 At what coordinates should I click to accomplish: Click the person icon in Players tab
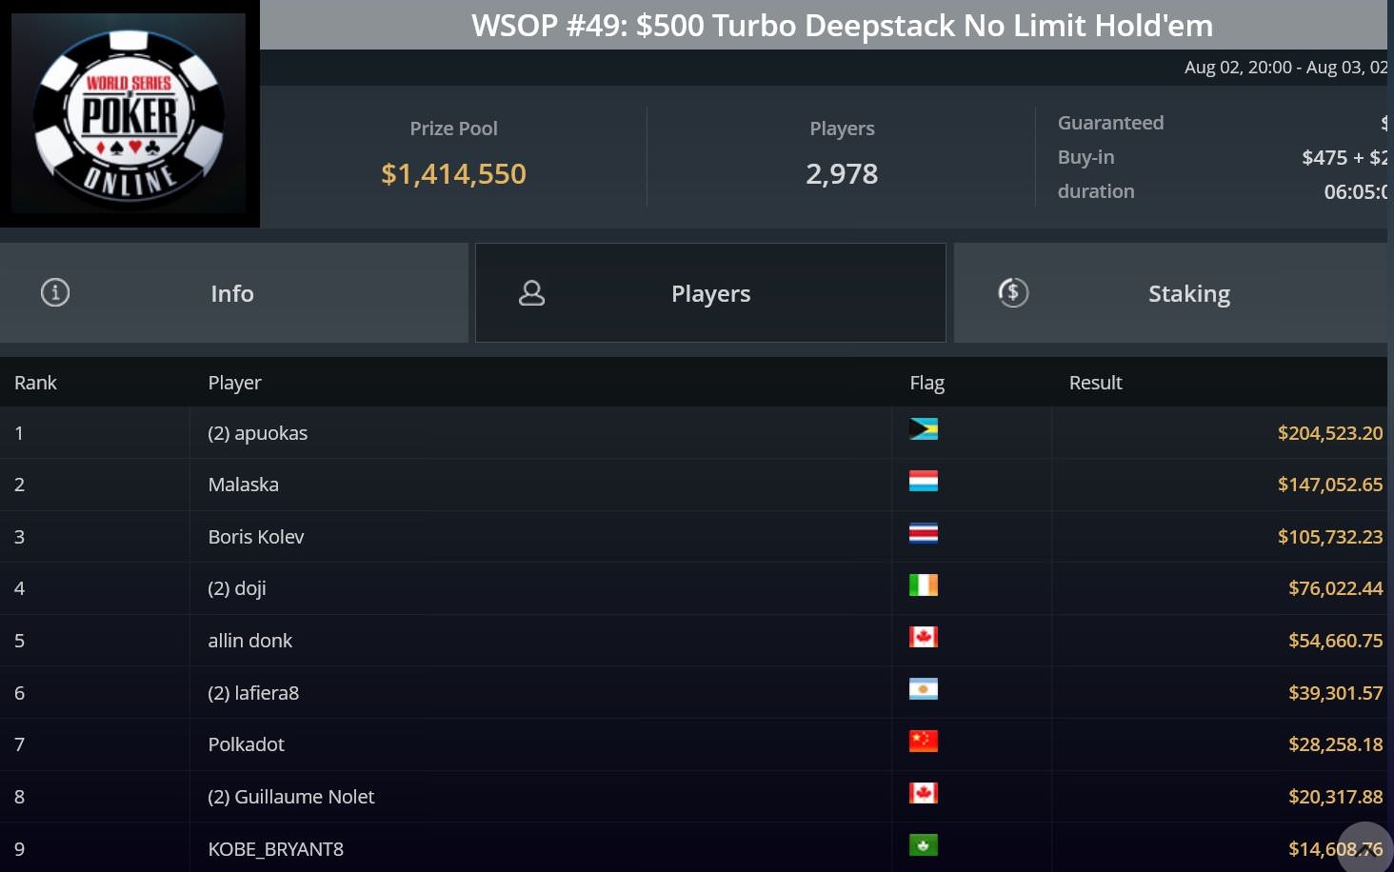(531, 293)
